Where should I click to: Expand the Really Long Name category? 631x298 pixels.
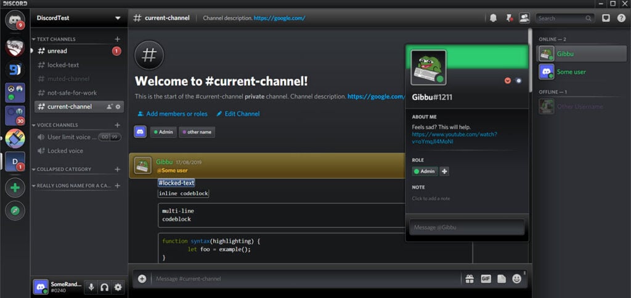[x=71, y=186]
